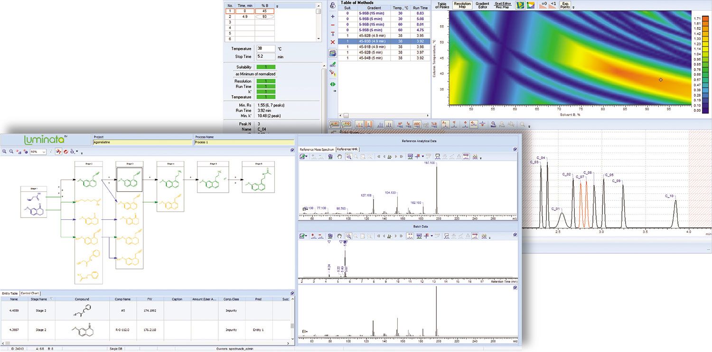Select the Stage 1 box in process map
Viewport: 712px width, 352px height.
coord(34,202)
